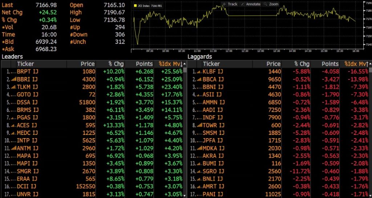Click the Bid value 6939.24
The height and width of the screenshot is (198, 372).
pyautogui.click(x=46, y=42)
